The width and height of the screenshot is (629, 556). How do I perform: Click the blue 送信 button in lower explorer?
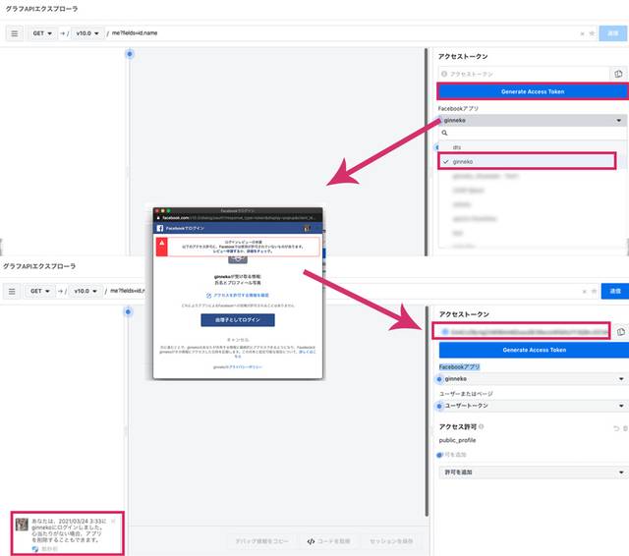615,291
